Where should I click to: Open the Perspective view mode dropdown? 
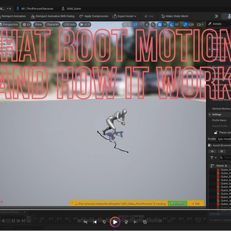(10, 25)
